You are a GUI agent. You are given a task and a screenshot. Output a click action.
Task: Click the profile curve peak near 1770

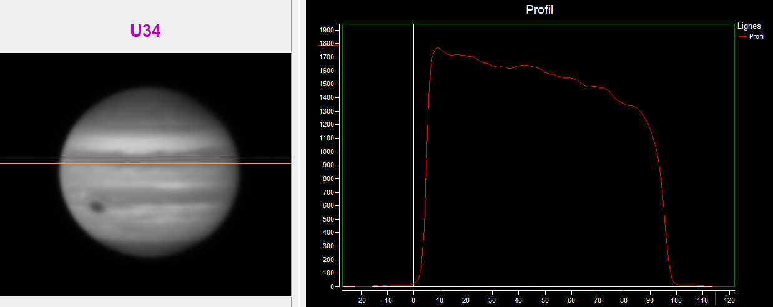(x=438, y=47)
